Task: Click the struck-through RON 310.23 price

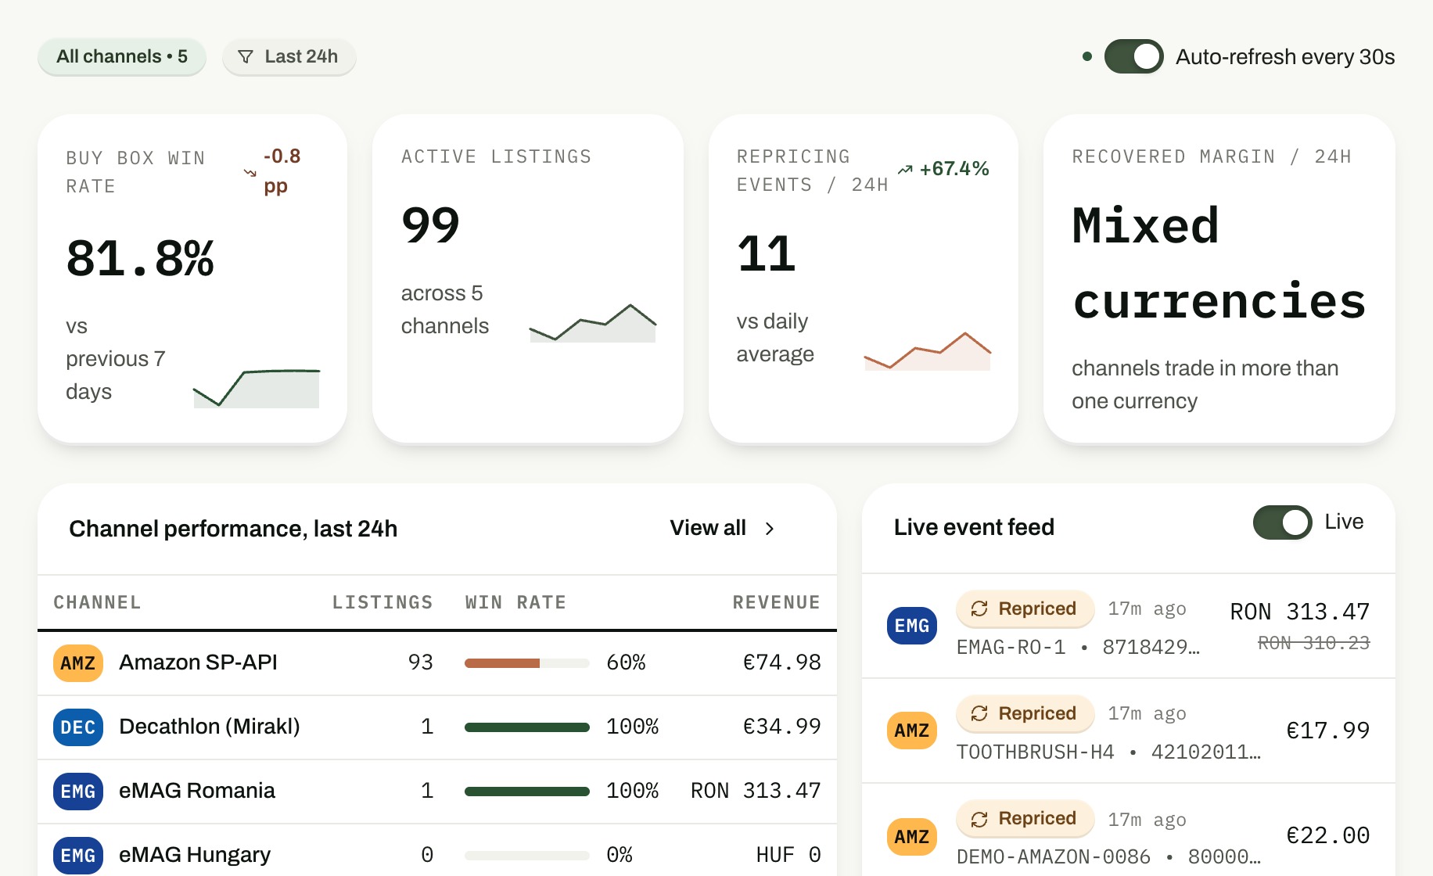Action: click(x=1313, y=643)
